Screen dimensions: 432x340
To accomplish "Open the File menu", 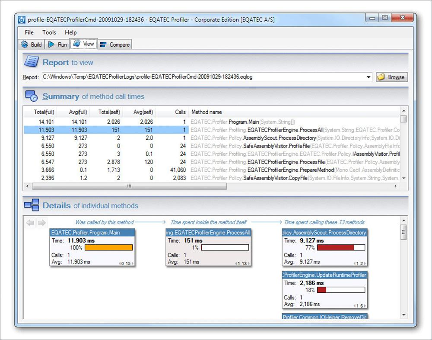I will click(29, 32).
